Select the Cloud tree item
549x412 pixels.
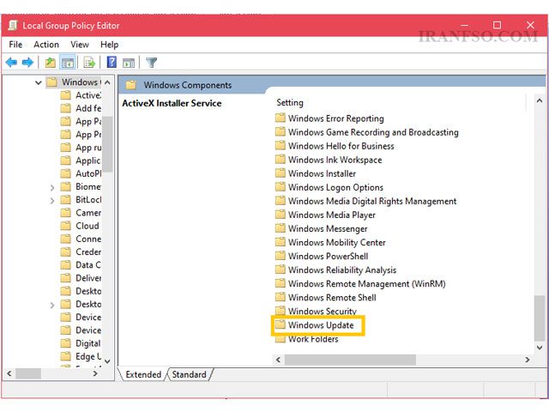81,226
